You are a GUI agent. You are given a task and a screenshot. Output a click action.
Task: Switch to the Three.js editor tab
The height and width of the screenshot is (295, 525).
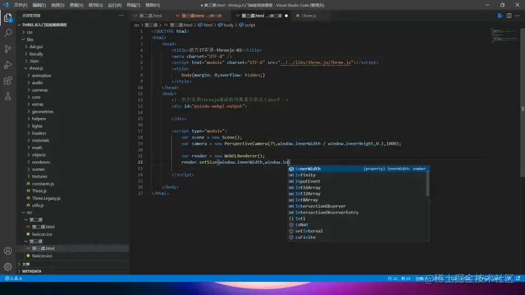308,16
